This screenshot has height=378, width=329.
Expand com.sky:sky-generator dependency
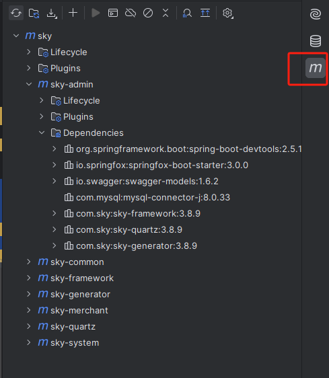(54, 246)
